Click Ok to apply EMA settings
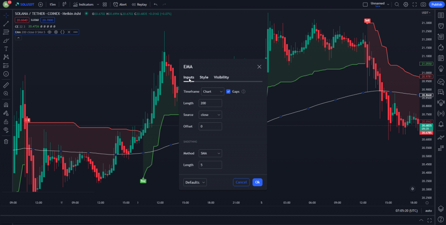 pyautogui.click(x=257, y=182)
